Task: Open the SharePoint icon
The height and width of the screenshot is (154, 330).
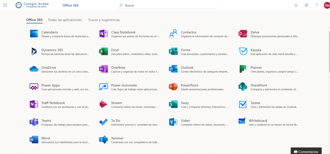Action: 243,87
